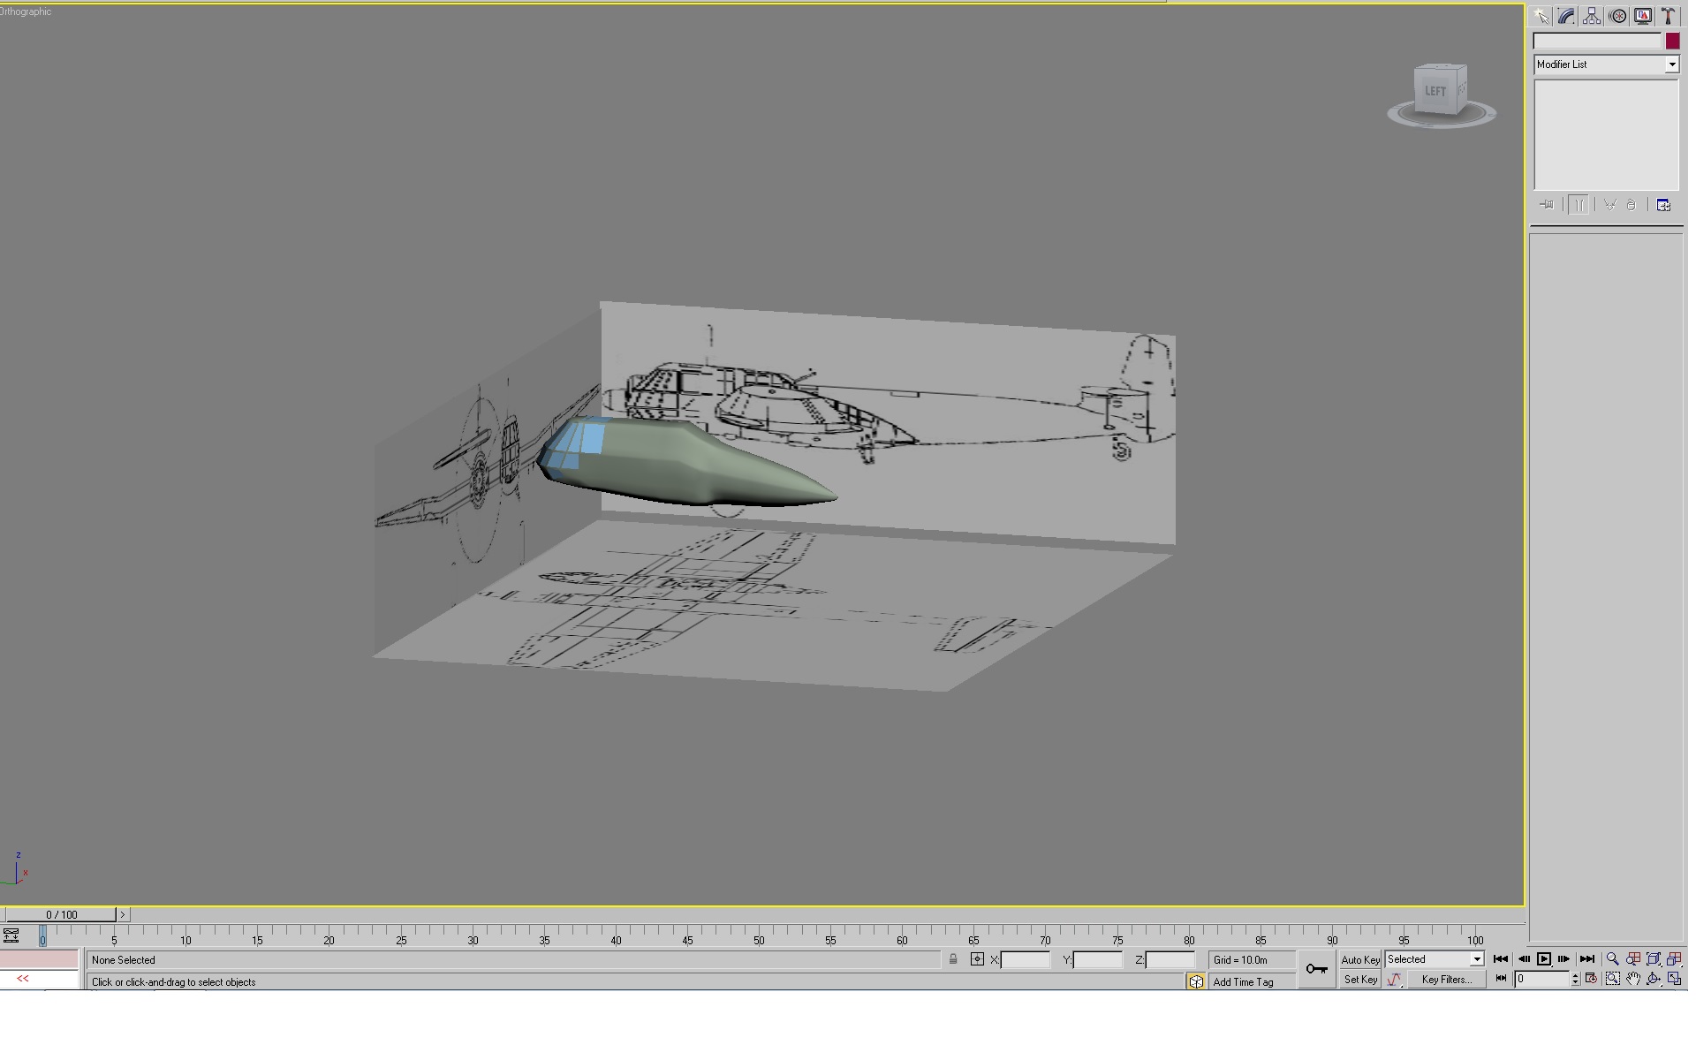The width and height of the screenshot is (1696, 1060).
Task: Click the object name field
Action: pos(1597,41)
